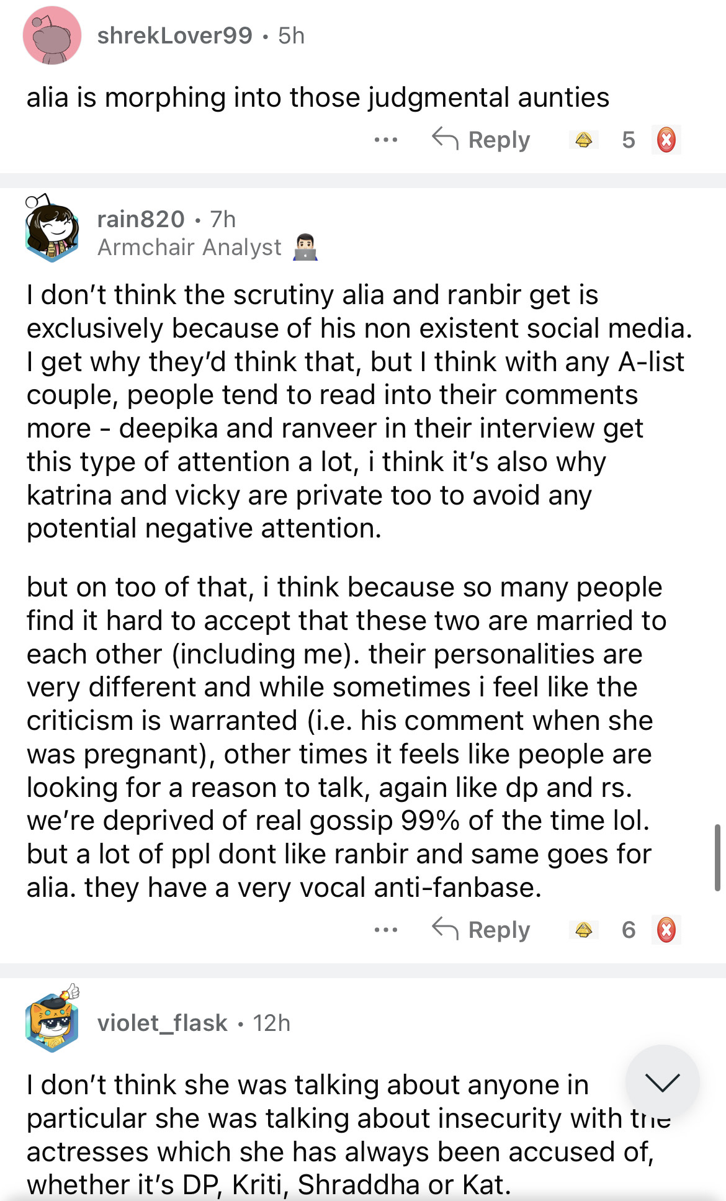
Task: Upvote rain820's comment
Action: click(583, 930)
